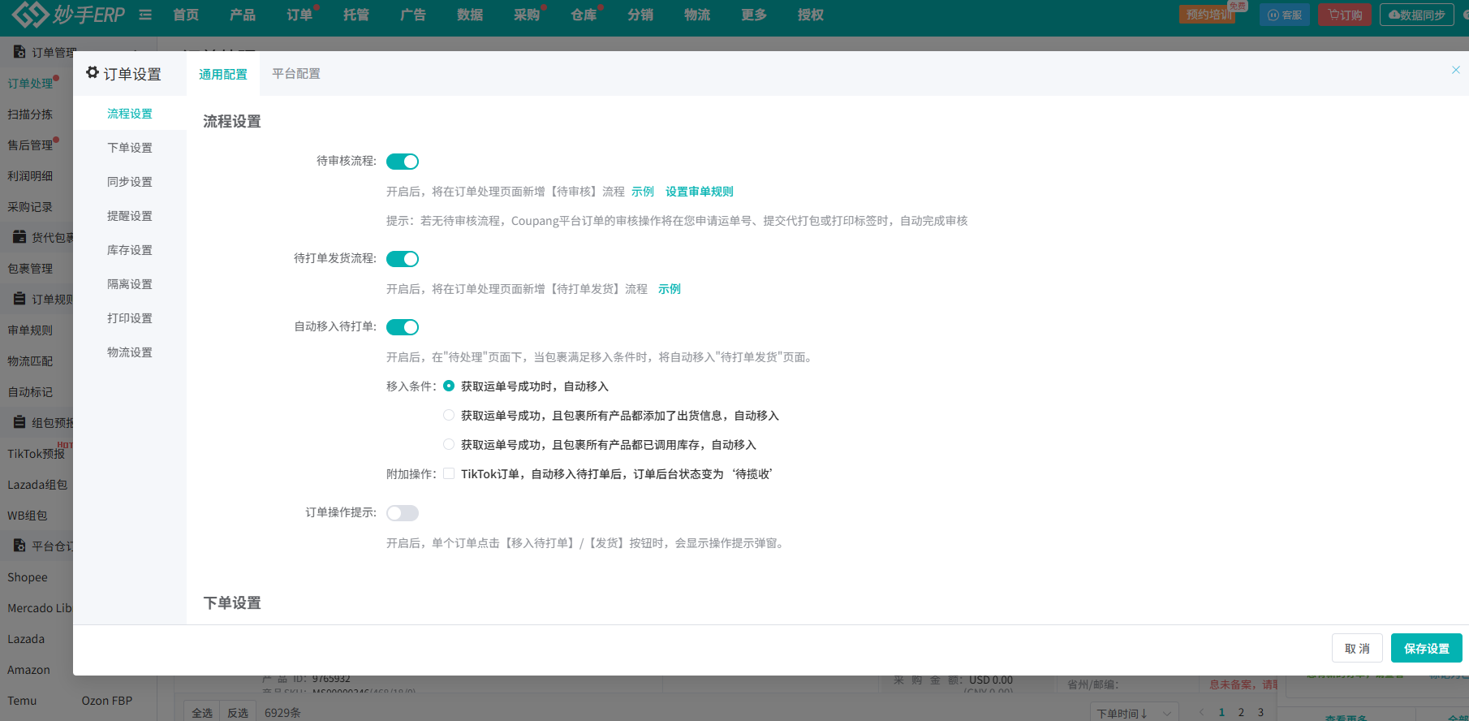Open 采购 in top menu
Screen dimensions: 1469x721
coord(527,15)
